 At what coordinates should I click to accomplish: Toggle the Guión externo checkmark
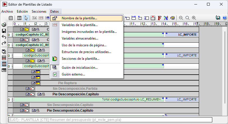tap(55, 75)
